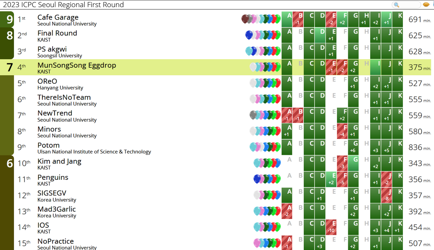
Task: Click IOS's problem E cell showing -10
Action: coord(331,227)
